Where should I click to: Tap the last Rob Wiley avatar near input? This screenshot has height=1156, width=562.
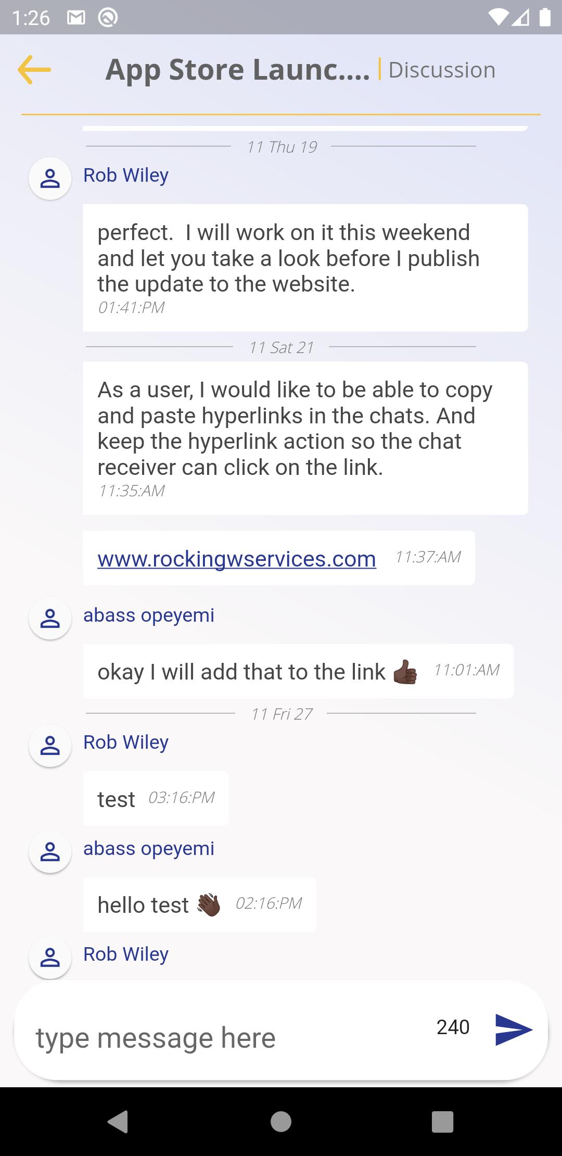50,958
